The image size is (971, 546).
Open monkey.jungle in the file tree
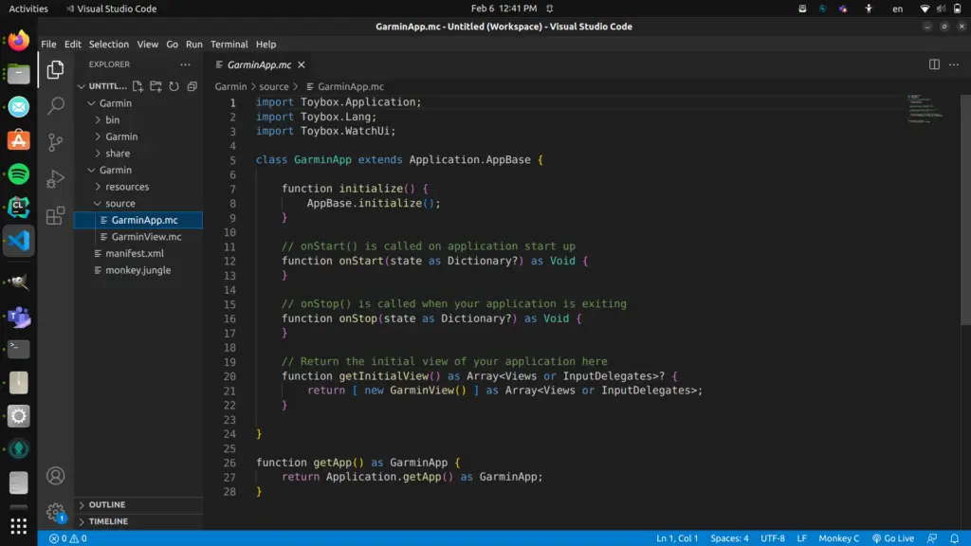pyautogui.click(x=137, y=270)
